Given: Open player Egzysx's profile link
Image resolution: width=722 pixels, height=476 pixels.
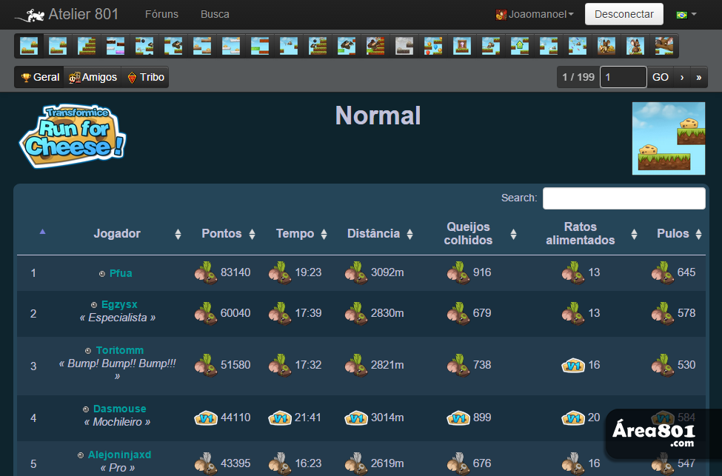Looking at the screenshot, I should (x=119, y=305).
